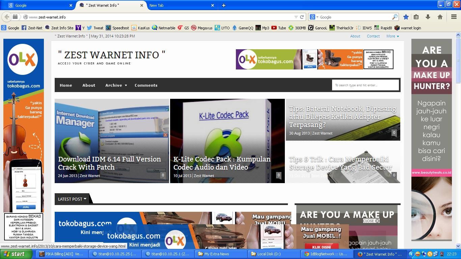
Task: Click the Windows start button
Action: click(x=16, y=254)
